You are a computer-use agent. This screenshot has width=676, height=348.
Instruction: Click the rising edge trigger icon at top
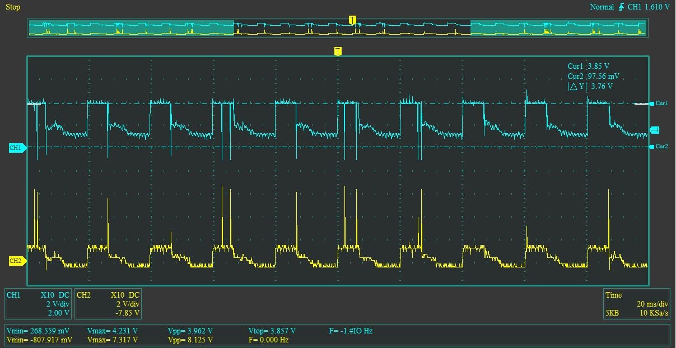pyautogui.click(x=621, y=7)
